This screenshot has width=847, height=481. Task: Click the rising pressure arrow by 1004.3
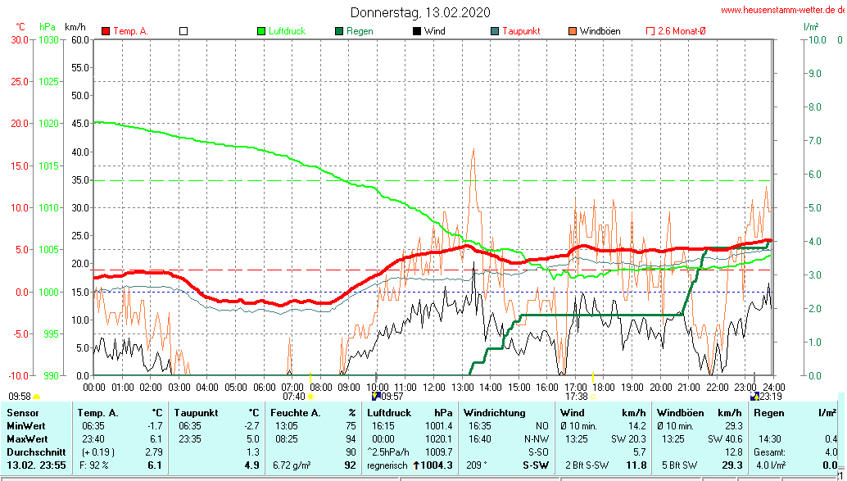[415, 465]
